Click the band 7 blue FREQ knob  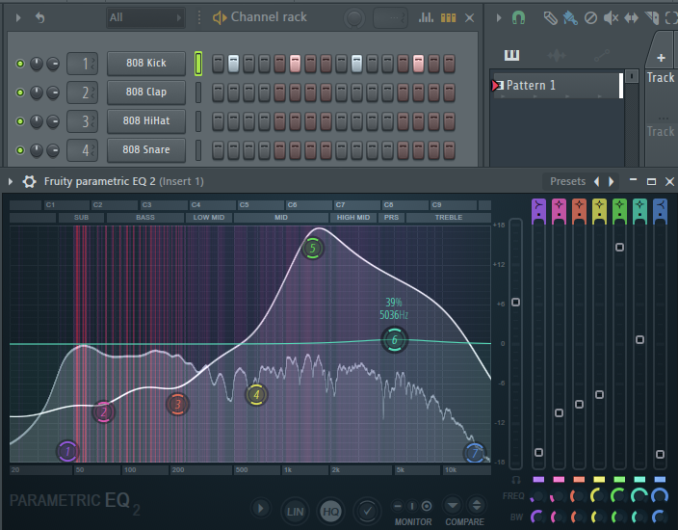point(660,496)
